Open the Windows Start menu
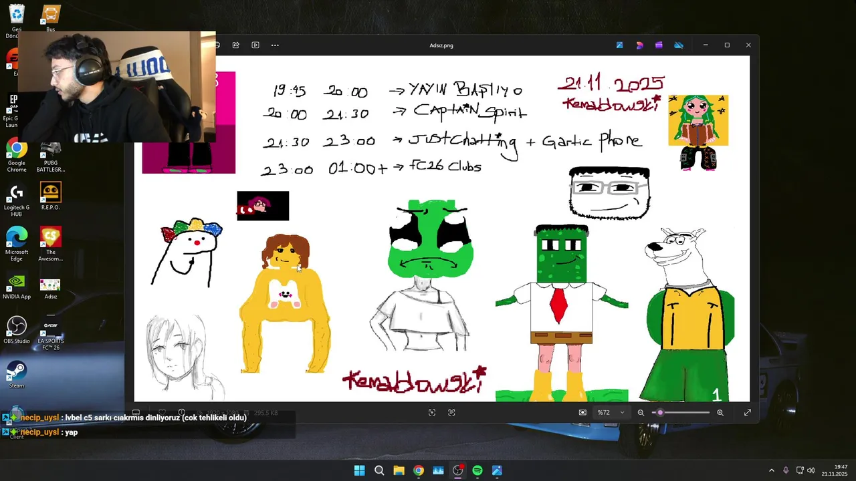The image size is (856, 481). pyautogui.click(x=359, y=470)
